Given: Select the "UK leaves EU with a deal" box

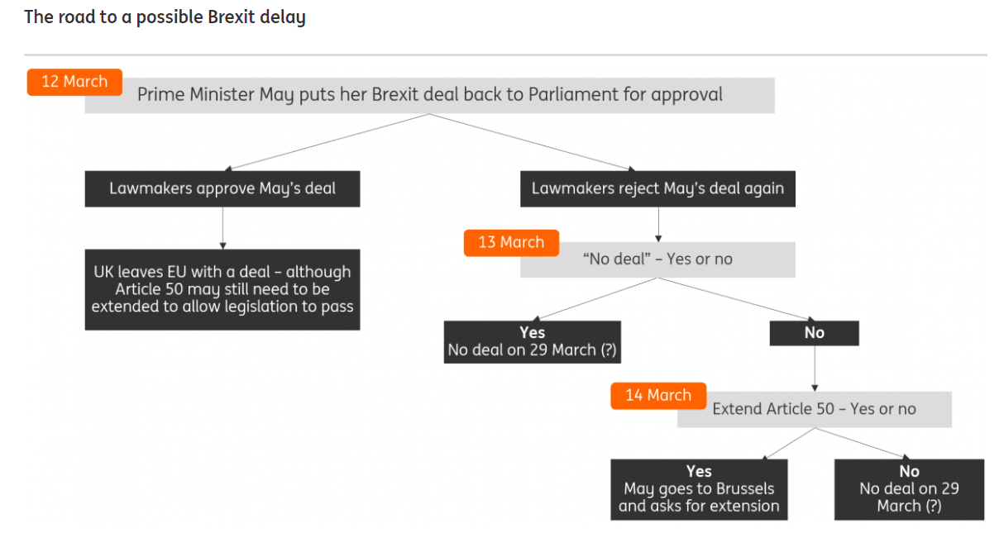Looking at the screenshot, I should click(x=222, y=289).
